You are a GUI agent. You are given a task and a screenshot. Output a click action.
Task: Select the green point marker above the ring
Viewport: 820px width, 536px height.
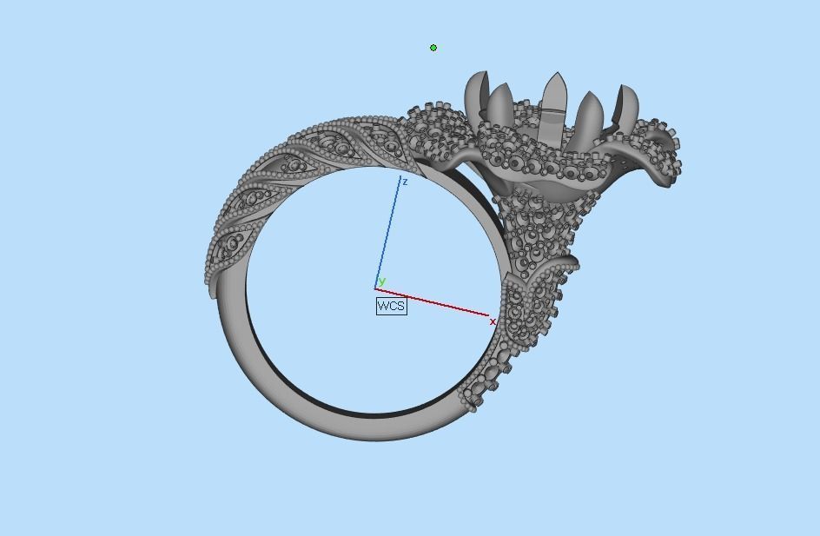click(x=433, y=48)
